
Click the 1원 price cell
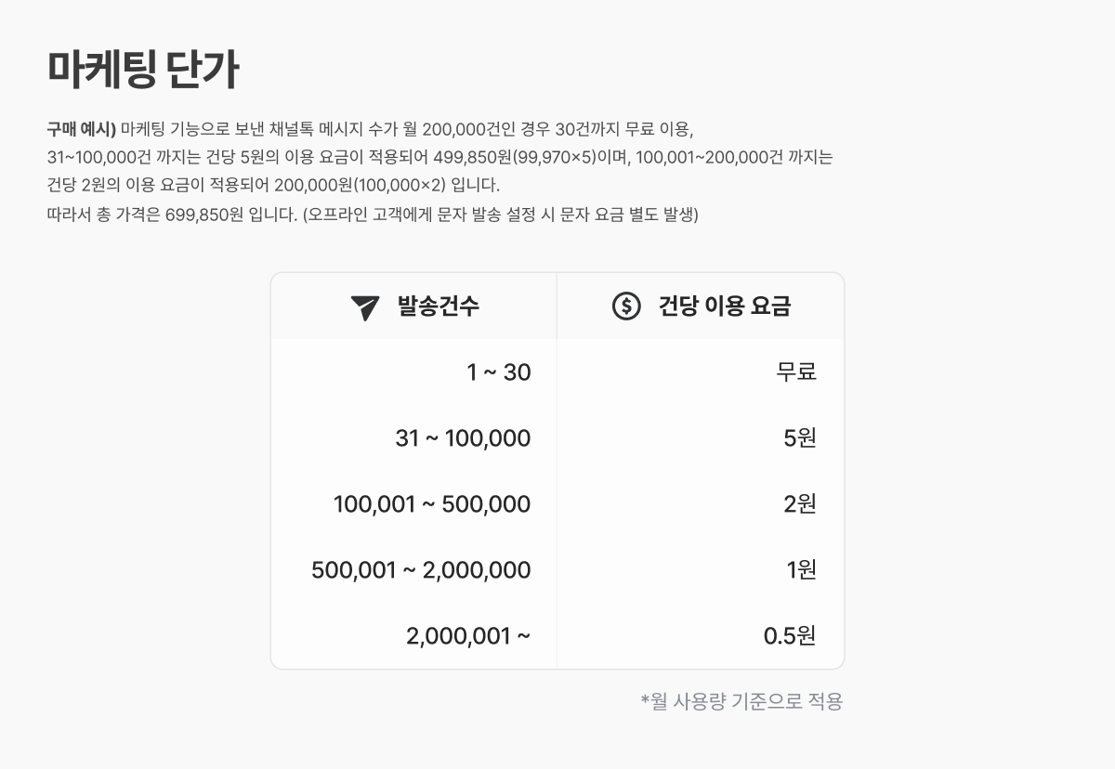(x=802, y=570)
